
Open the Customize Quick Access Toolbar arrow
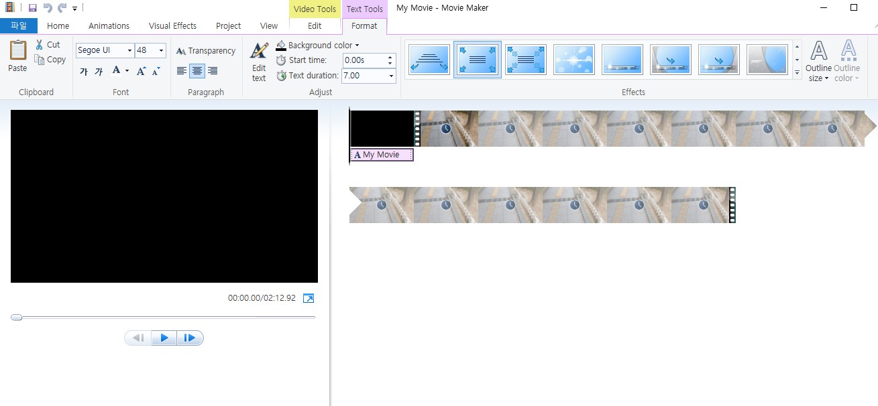[74, 8]
